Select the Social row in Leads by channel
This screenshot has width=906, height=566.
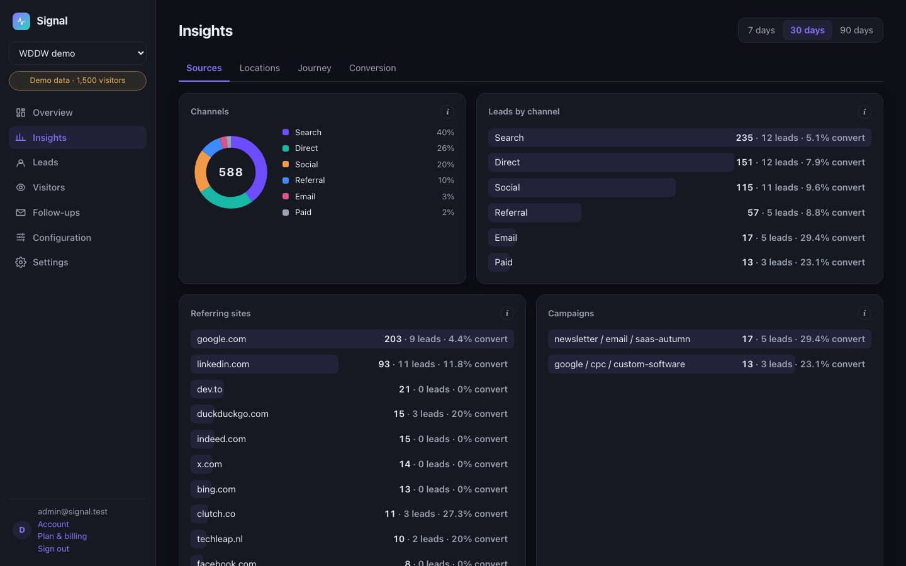(679, 187)
